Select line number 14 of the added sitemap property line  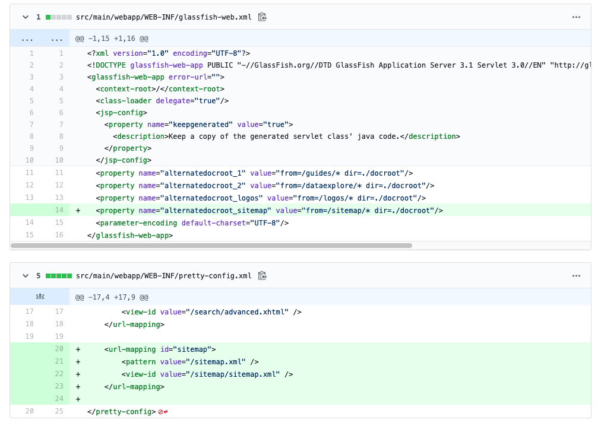coord(59,210)
